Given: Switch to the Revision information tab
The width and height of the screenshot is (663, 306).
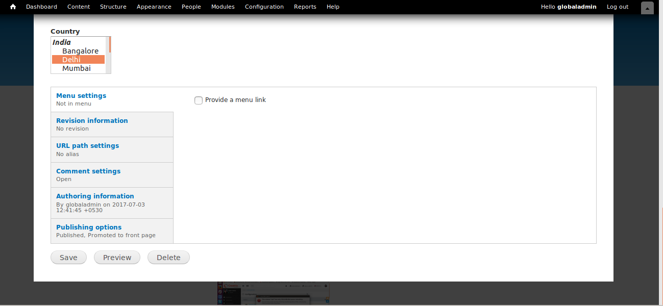Looking at the screenshot, I should point(92,120).
